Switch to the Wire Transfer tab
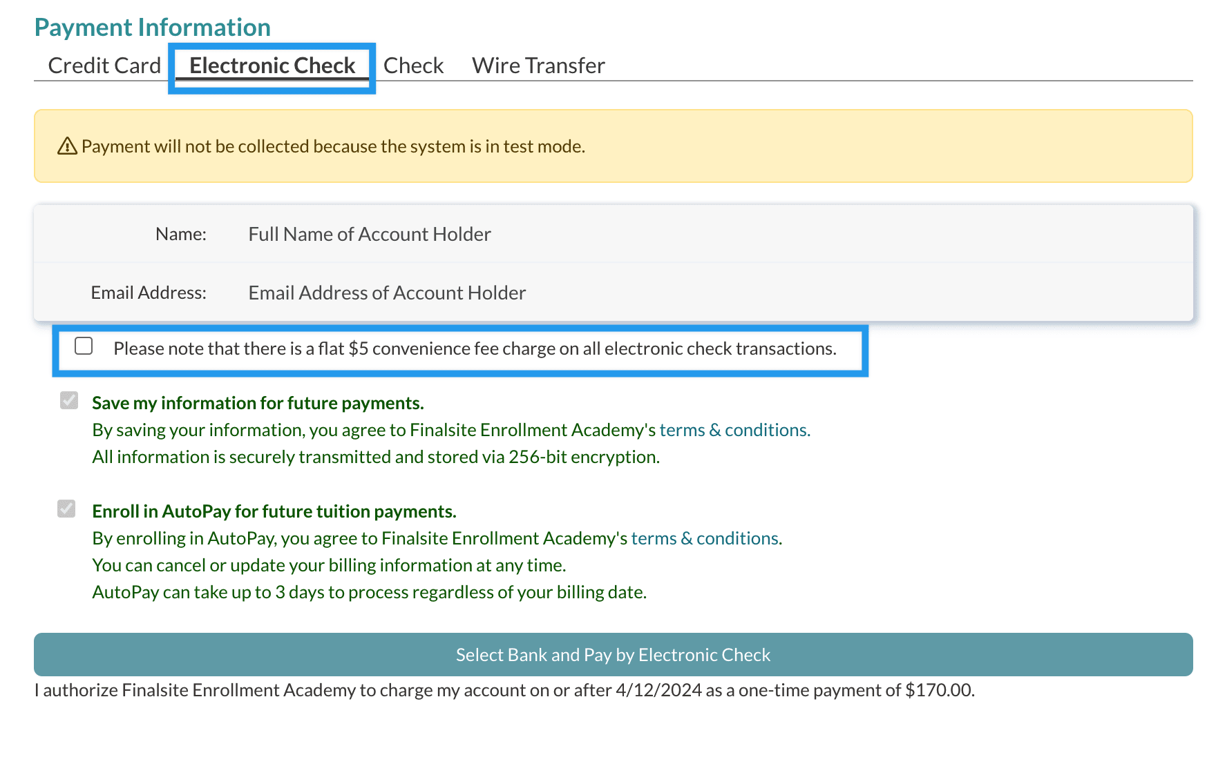The height and width of the screenshot is (766, 1216). (x=538, y=66)
